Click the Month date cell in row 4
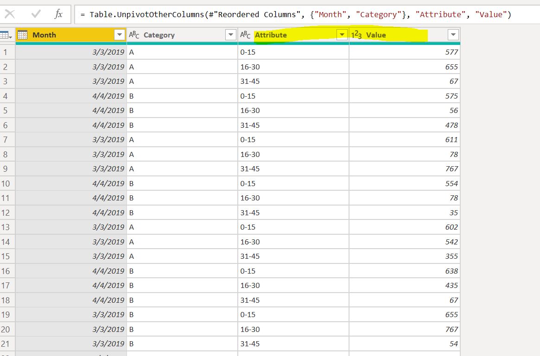This screenshot has height=356, width=540. pos(71,96)
